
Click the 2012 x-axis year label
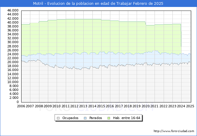click(x=75, y=106)
